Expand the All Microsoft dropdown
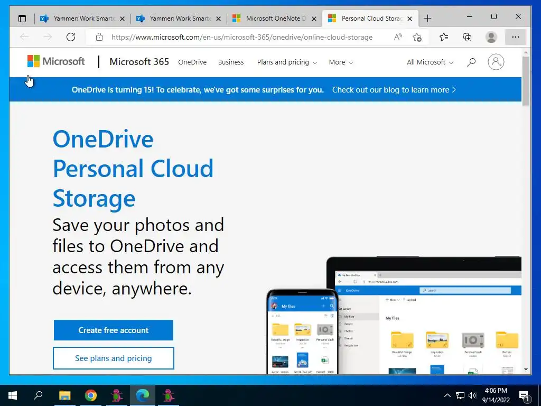This screenshot has height=406, width=541. click(x=430, y=62)
